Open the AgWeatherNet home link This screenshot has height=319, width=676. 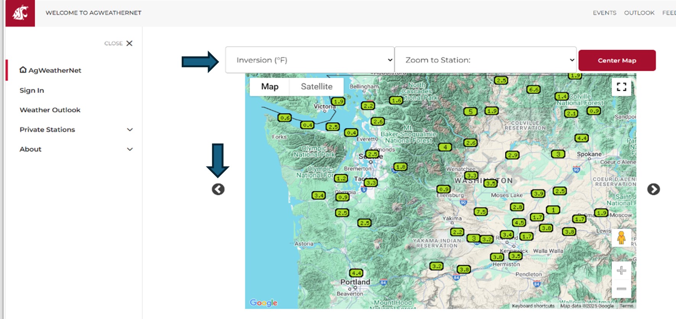[50, 70]
